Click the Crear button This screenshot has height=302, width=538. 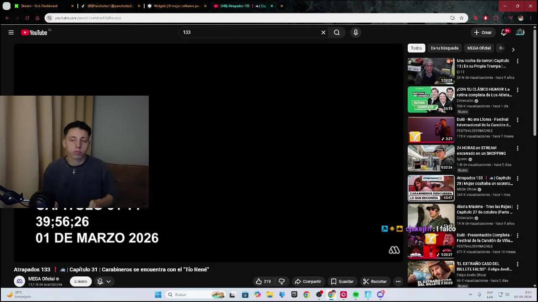coord(483,32)
